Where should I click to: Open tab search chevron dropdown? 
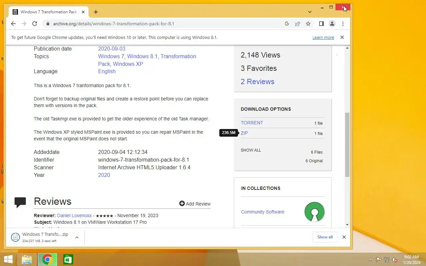[x=310, y=12]
